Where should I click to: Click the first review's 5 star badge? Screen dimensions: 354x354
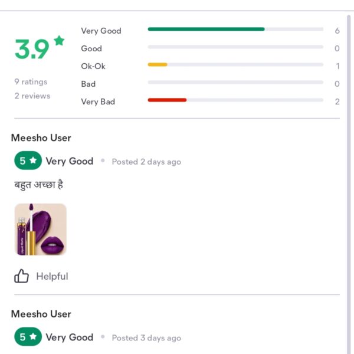click(28, 160)
